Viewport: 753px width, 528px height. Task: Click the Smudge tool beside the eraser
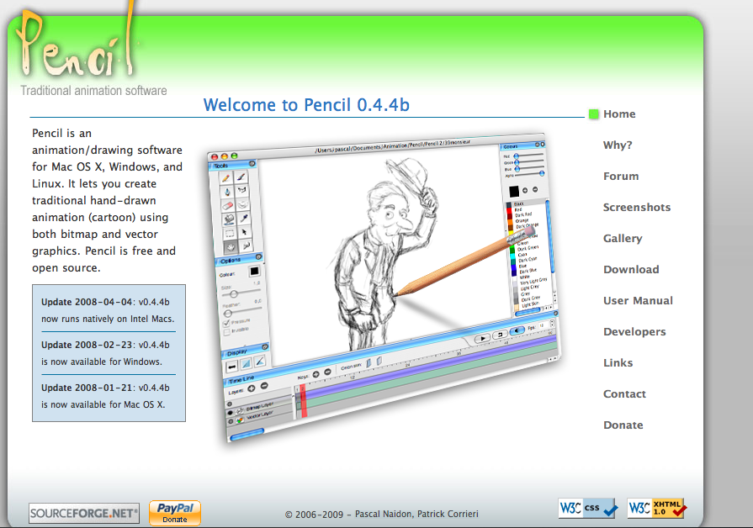click(243, 204)
